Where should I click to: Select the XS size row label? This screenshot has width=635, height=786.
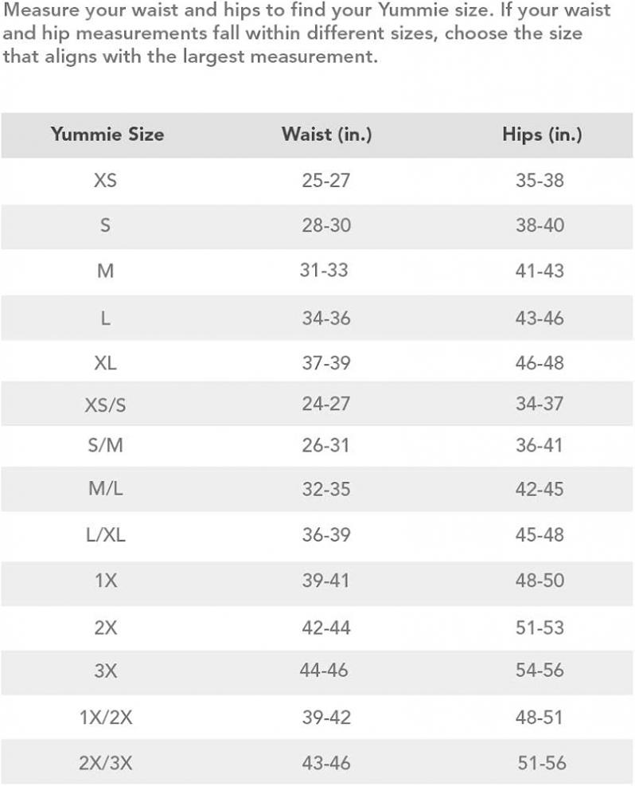pos(105,180)
